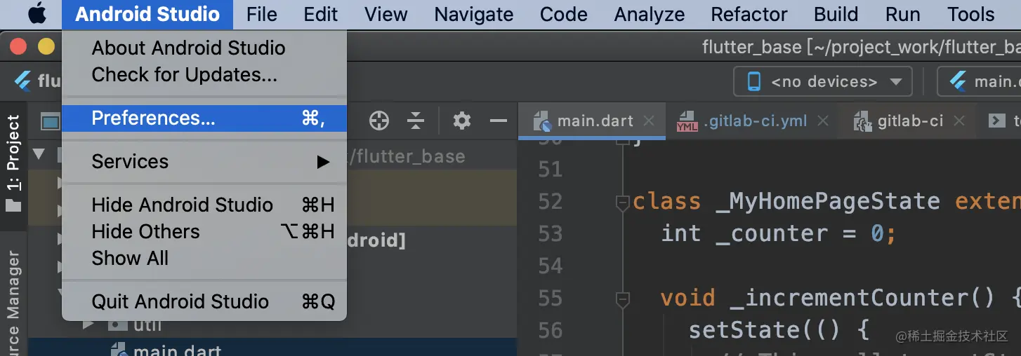The image size is (1021, 356).
Task: Click the _MyHomePageState class name
Action: click(828, 202)
